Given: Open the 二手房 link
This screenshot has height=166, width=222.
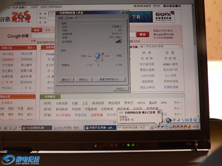Looking at the screenshot, I should [7, 82].
